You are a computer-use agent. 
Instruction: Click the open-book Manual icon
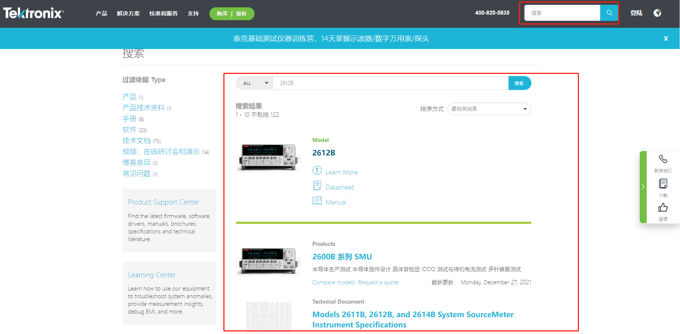[317, 201]
